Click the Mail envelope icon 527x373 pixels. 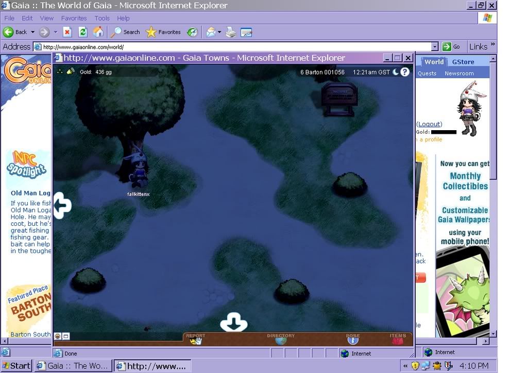[211, 32]
